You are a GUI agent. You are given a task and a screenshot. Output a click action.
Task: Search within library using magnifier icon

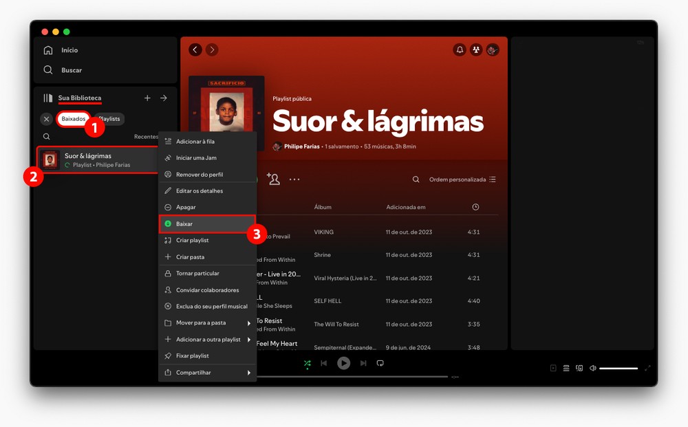(x=47, y=136)
